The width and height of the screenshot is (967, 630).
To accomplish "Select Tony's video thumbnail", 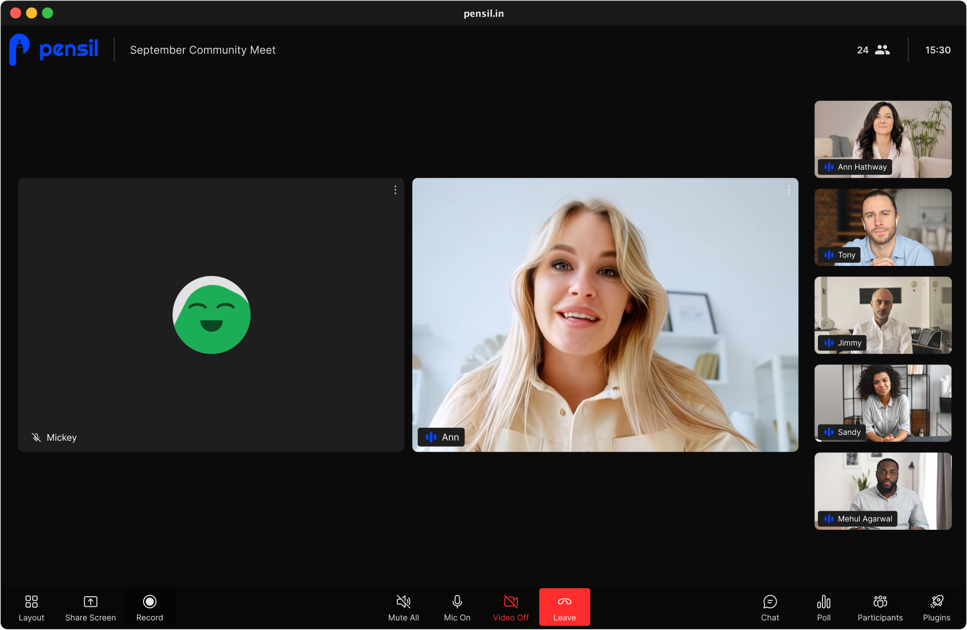I will point(883,227).
